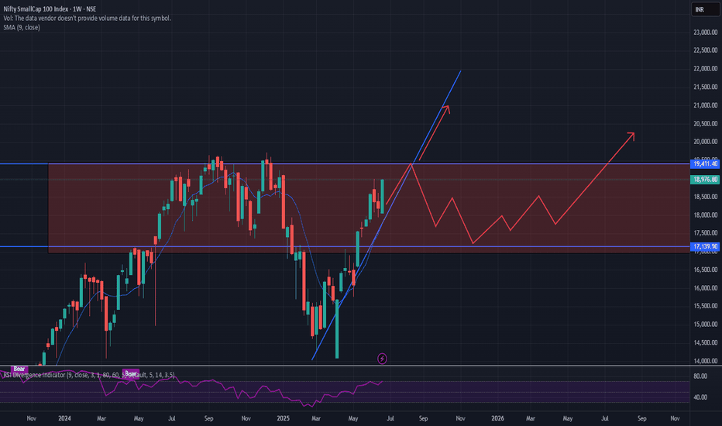Click the 15,500.00 price scale label
Screen dimensions: 722x426
click(x=706, y=306)
